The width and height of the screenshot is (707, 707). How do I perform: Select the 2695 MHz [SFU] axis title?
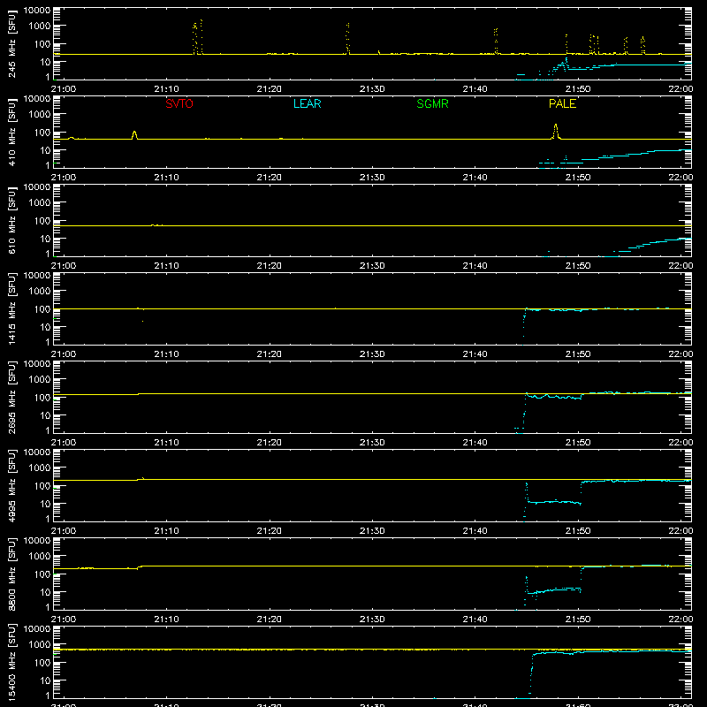pos(12,397)
